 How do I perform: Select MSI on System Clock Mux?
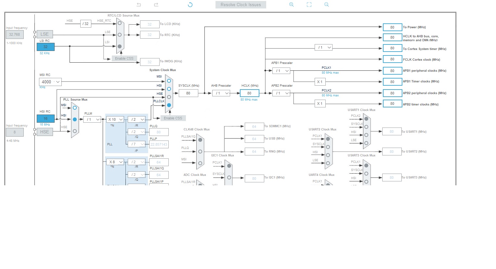[x=169, y=81]
